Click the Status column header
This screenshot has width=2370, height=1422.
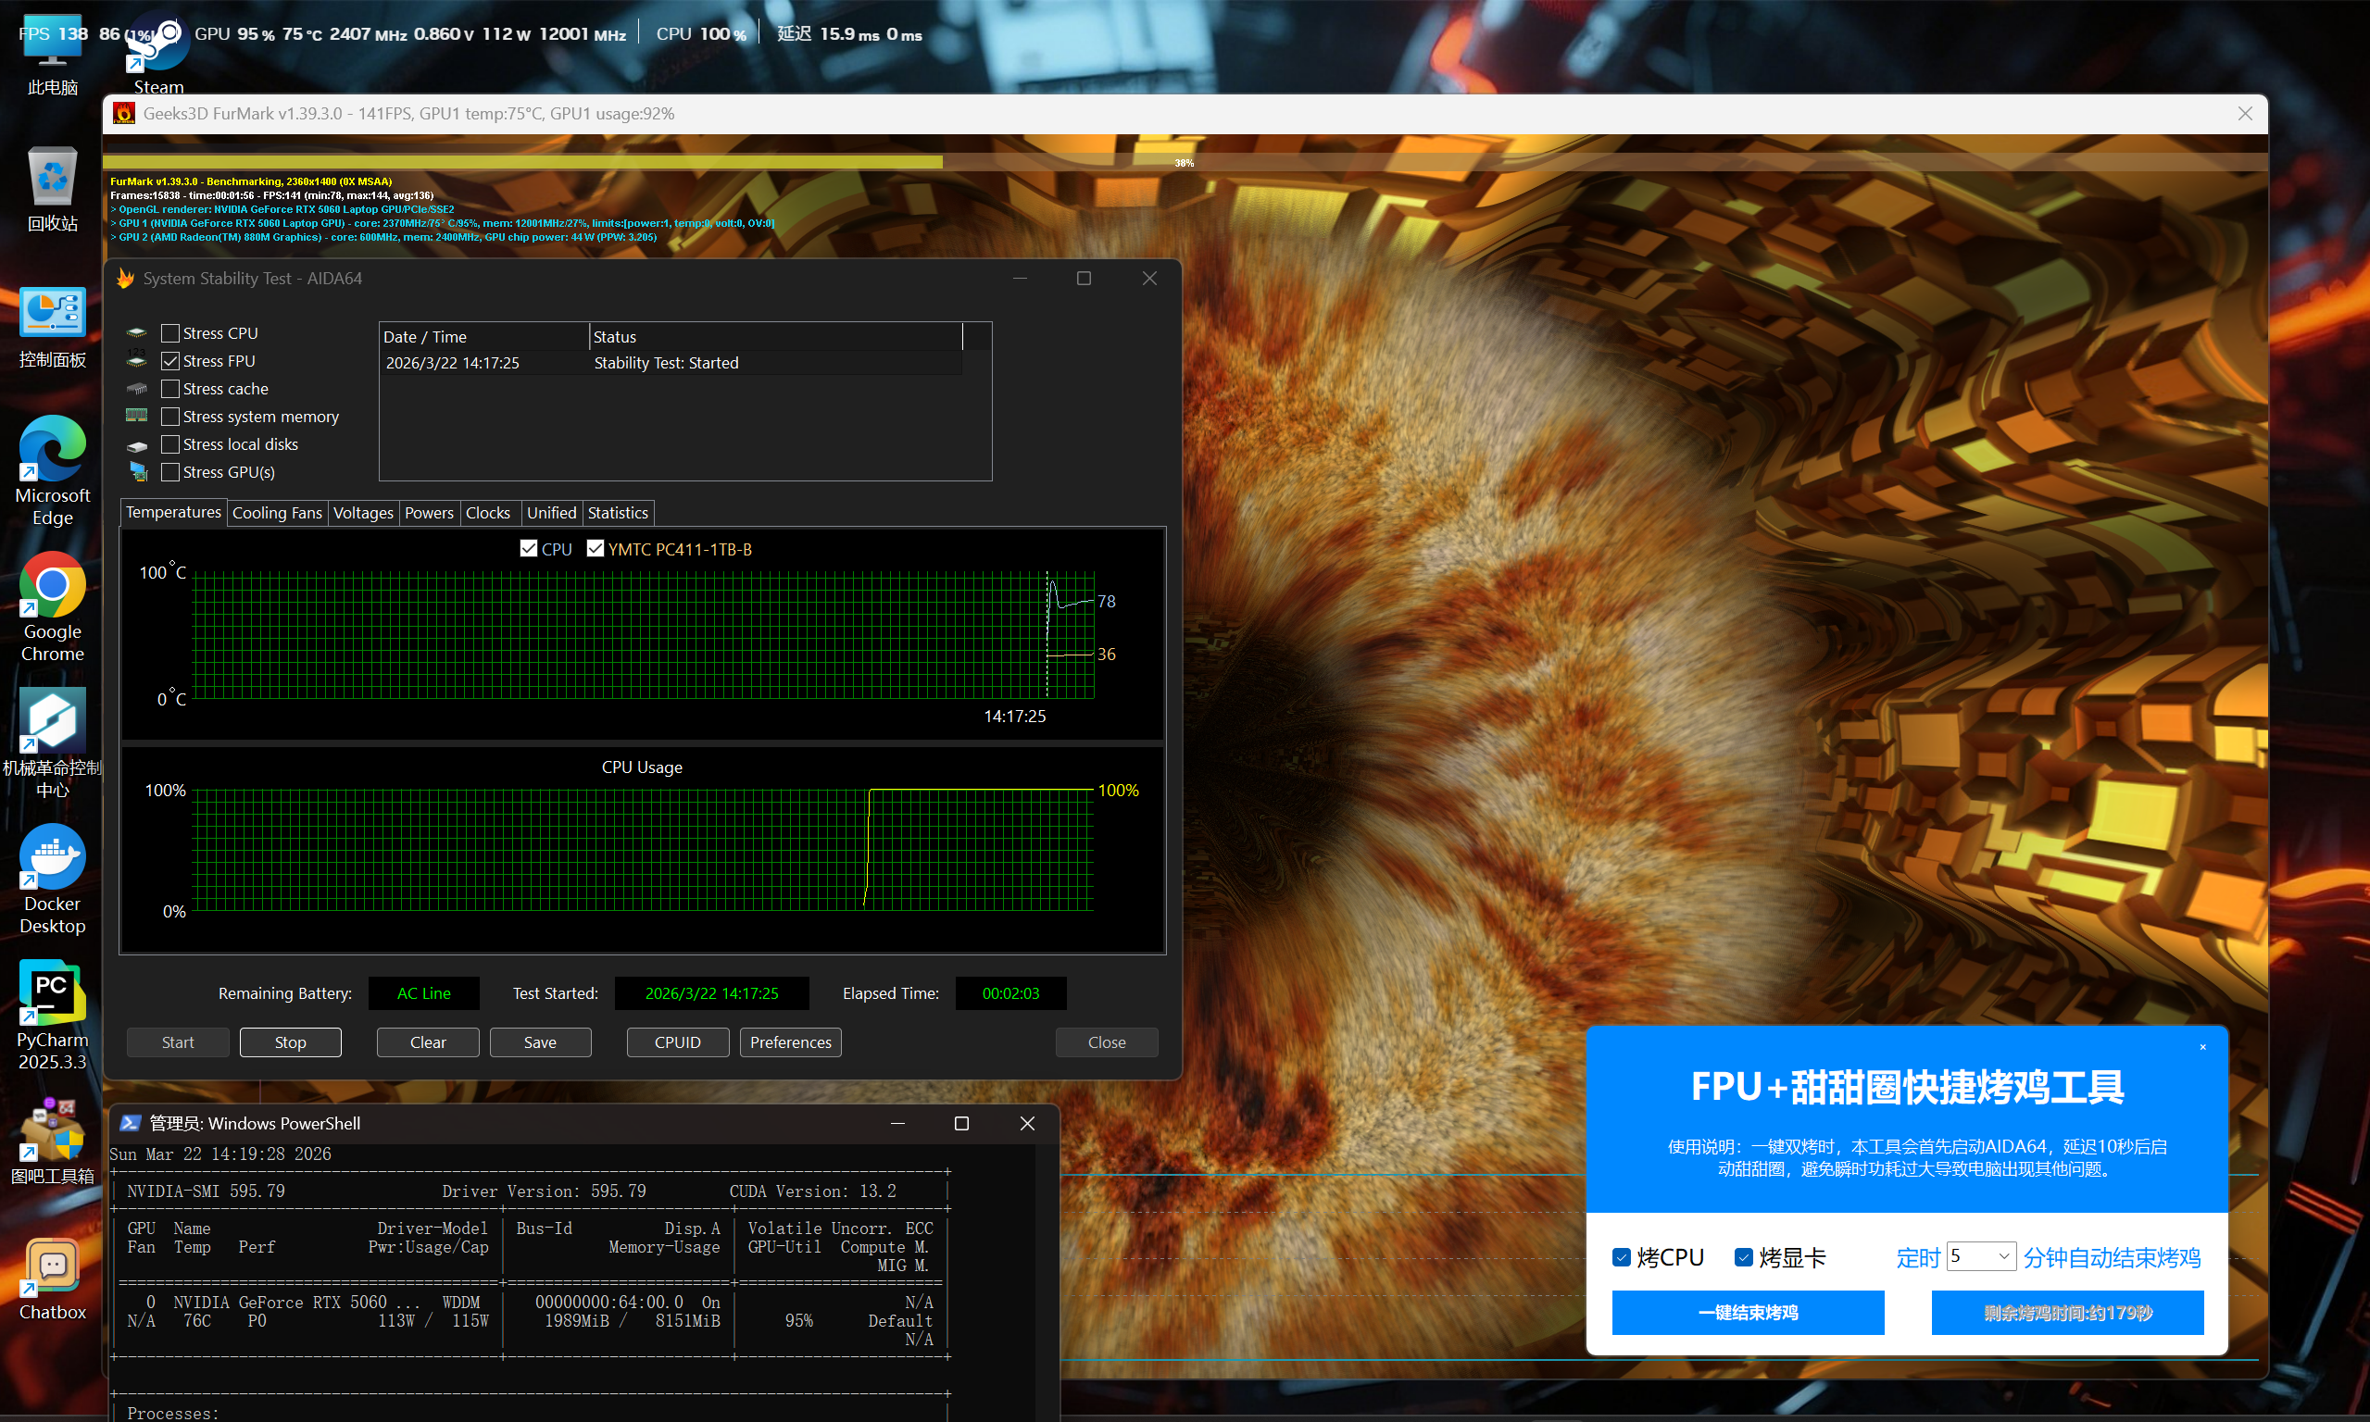click(x=775, y=337)
